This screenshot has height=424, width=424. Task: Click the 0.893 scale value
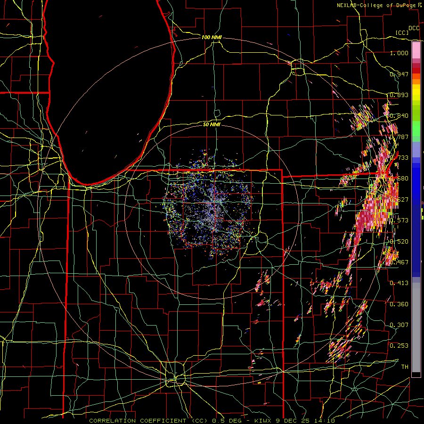click(x=399, y=95)
